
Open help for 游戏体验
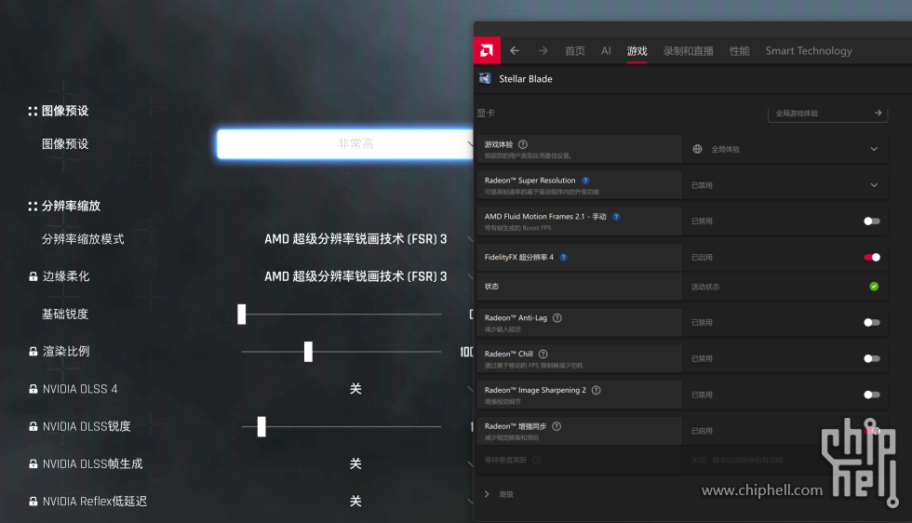[523, 144]
